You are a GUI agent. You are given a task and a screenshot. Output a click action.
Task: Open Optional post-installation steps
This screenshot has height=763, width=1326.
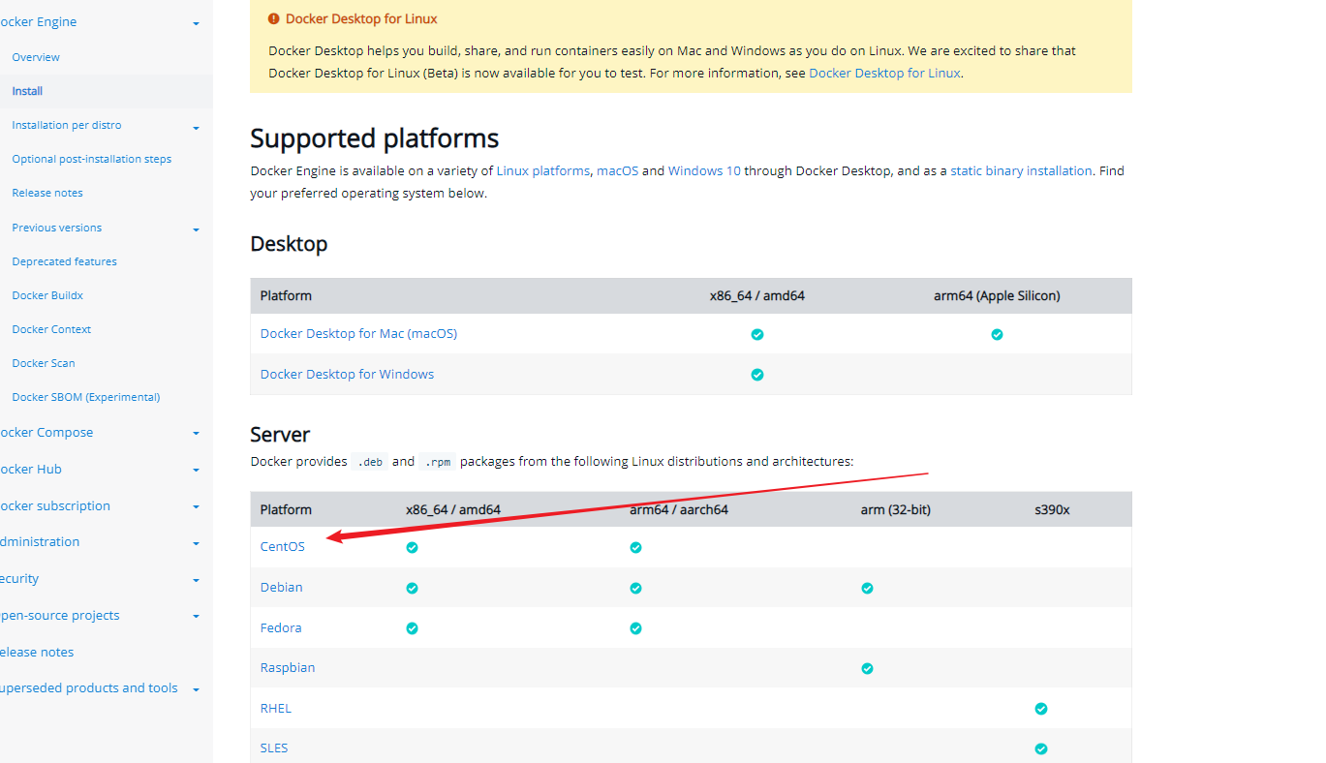point(92,159)
